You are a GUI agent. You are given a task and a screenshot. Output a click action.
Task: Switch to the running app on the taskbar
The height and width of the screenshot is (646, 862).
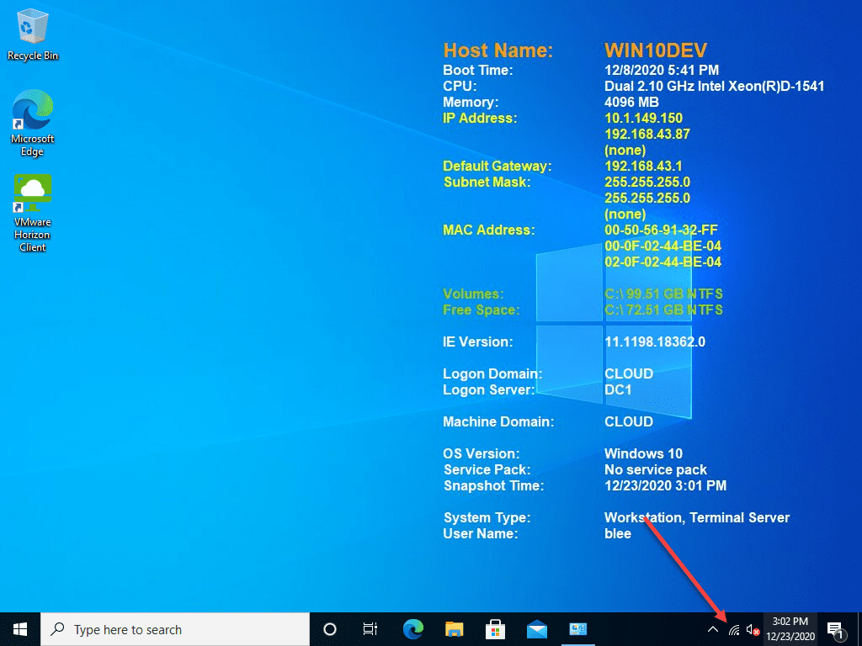[x=577, y=629]
